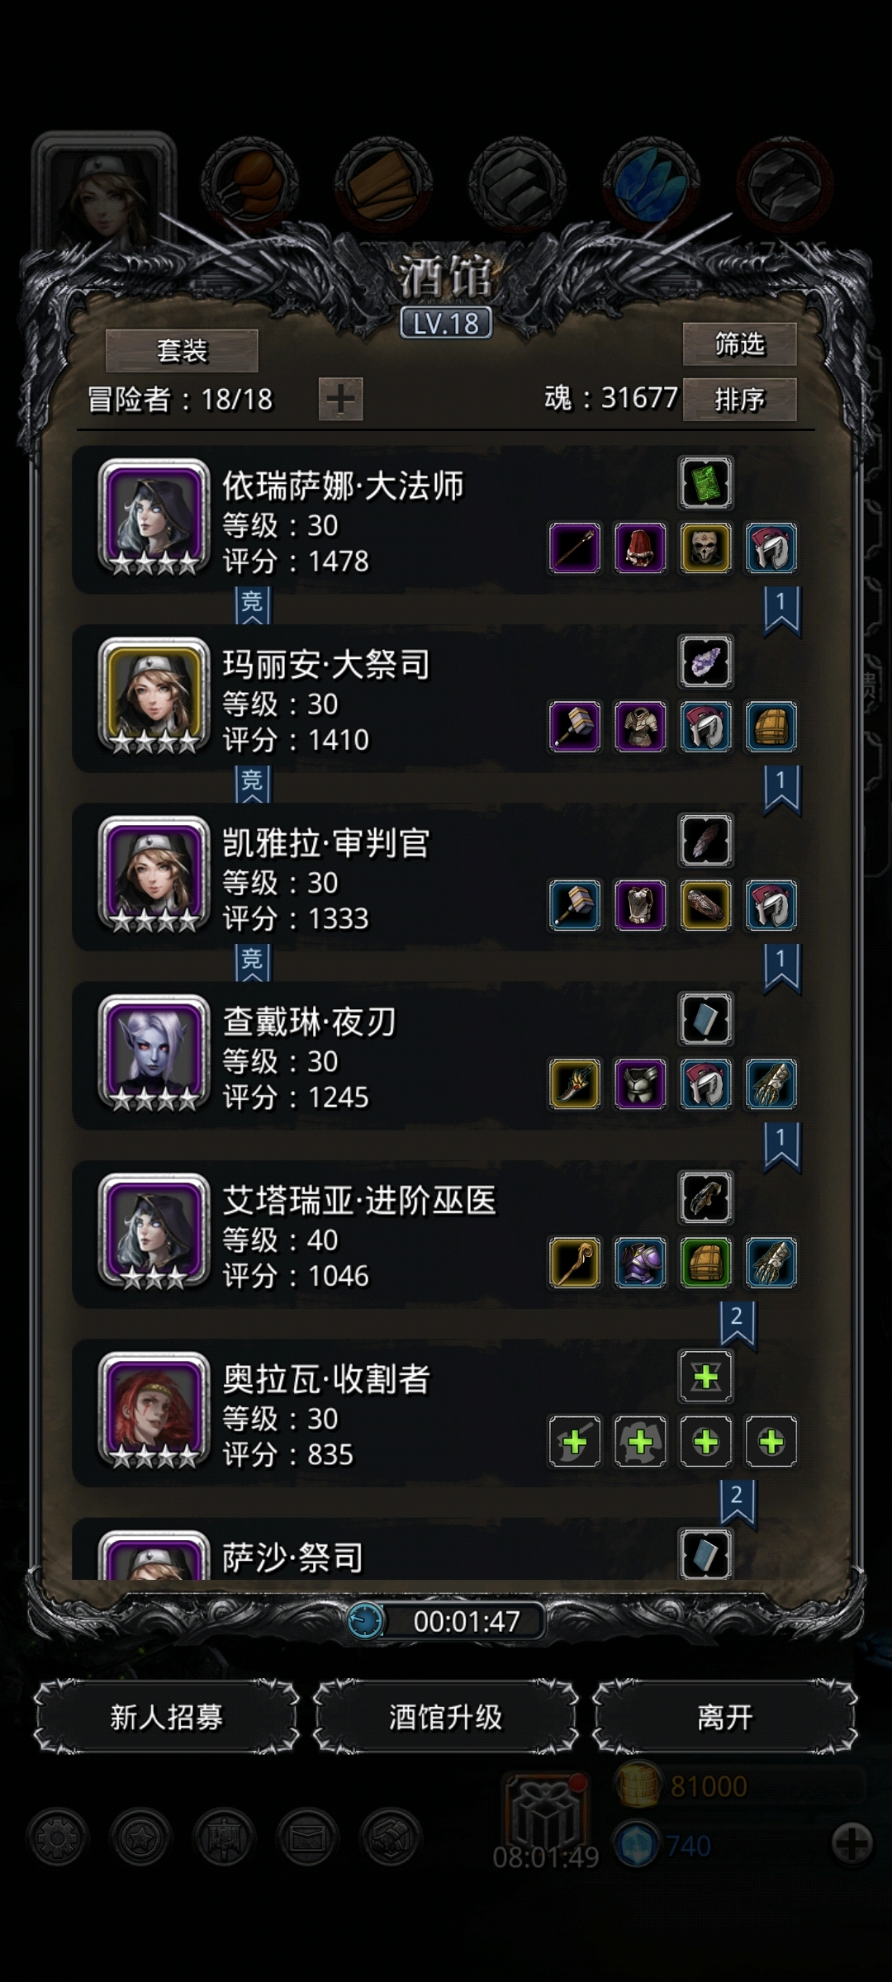Tap the 酒馆升级 upgrade tavern button
This screenshot has width=892, height=1982.
tap(445, 1718)
